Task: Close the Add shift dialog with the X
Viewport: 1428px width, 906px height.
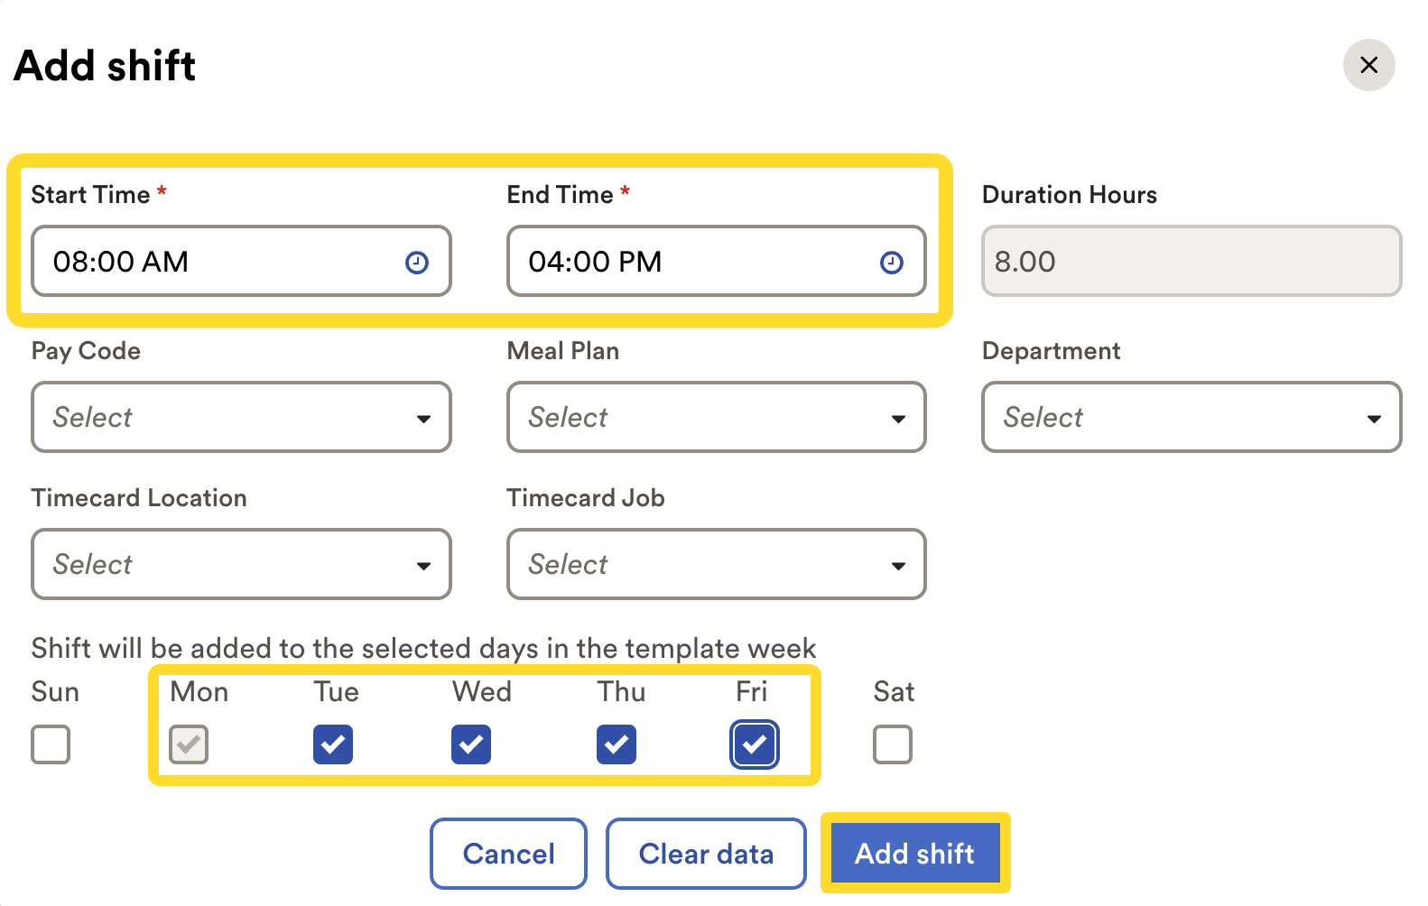Action: [1369, 65]
